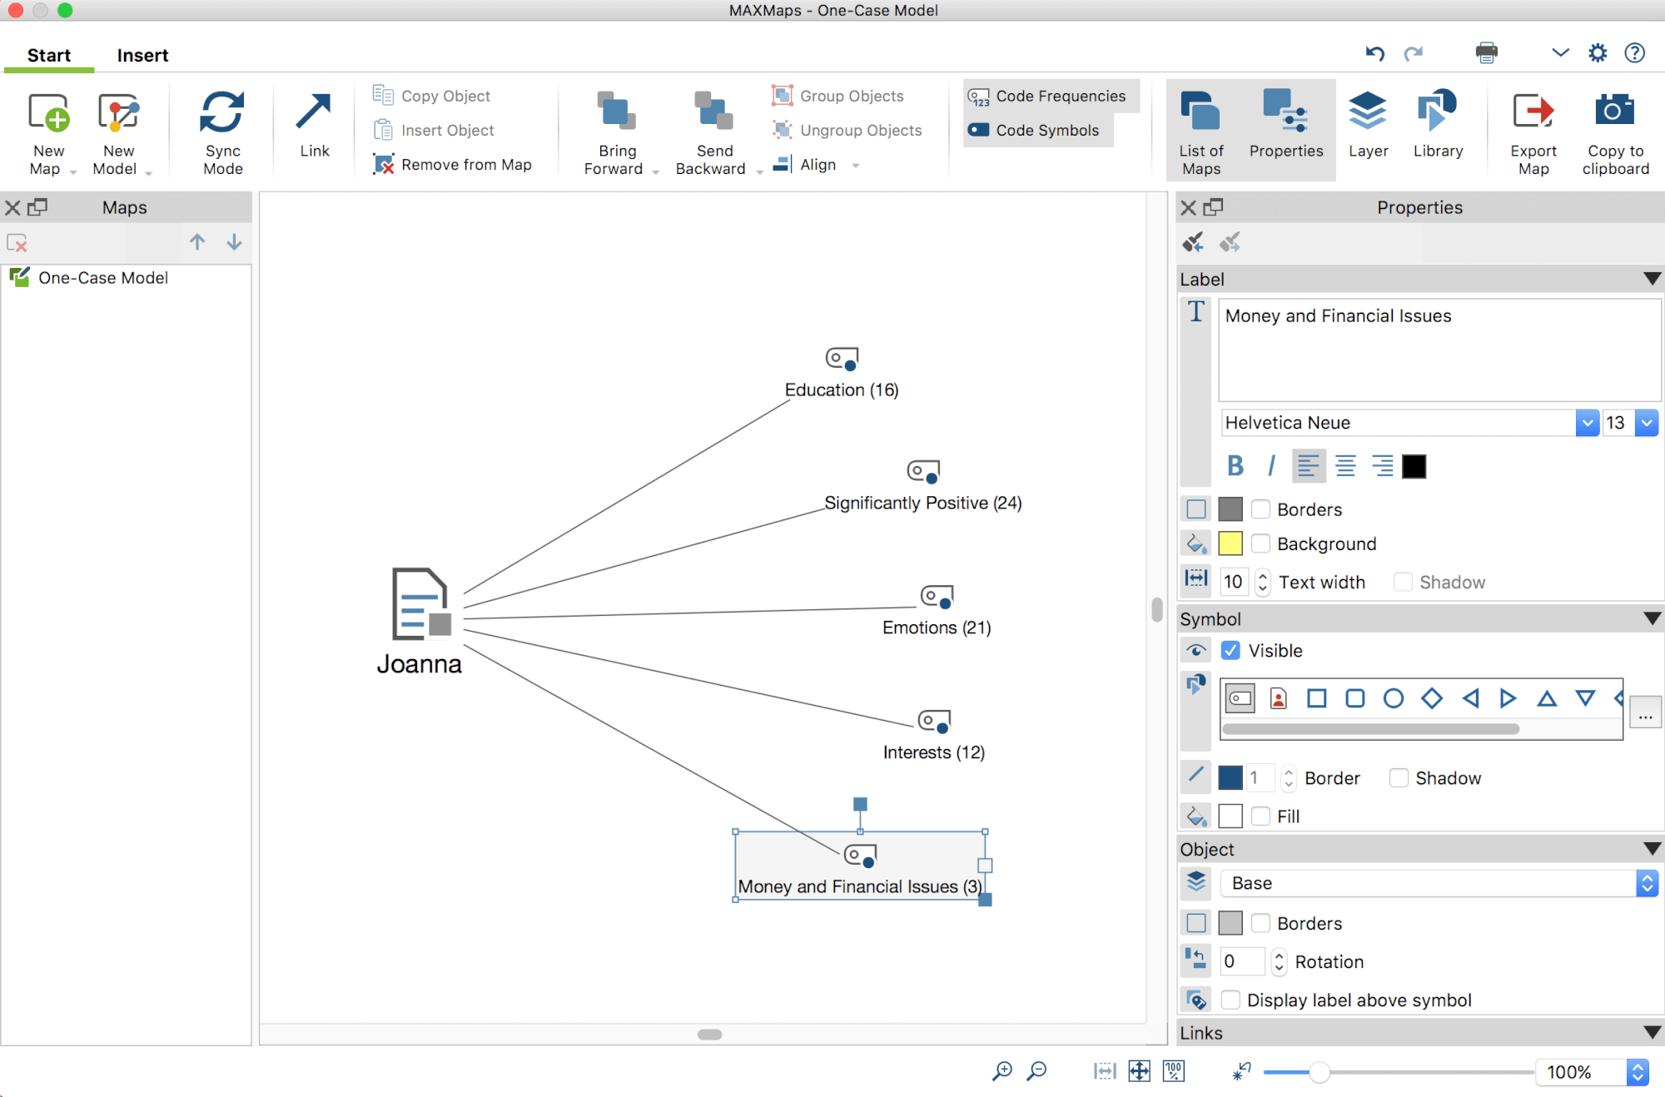Select One-Case Model in Maps list

click(x=103, y=278)
